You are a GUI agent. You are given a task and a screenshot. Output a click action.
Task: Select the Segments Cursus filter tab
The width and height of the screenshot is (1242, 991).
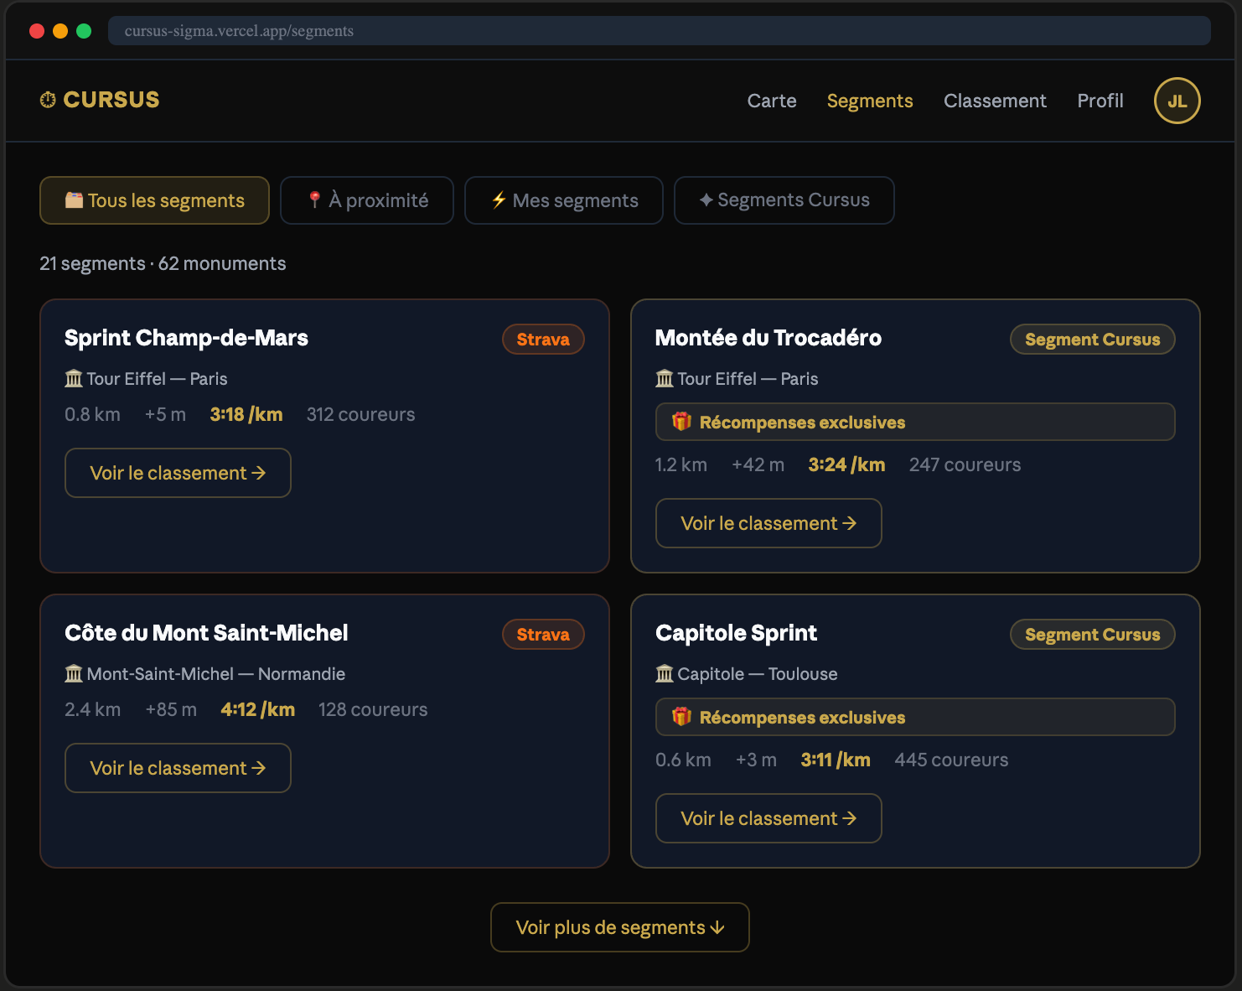point(784,200)
